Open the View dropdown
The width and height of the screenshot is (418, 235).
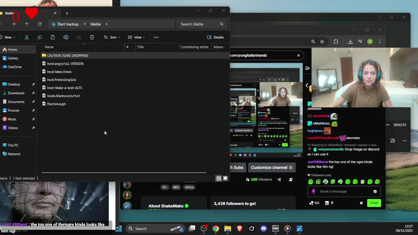point(137,37)
